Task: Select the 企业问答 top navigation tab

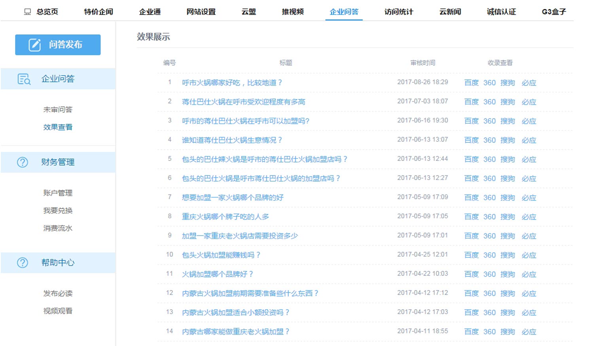Action: click(344, 12)
